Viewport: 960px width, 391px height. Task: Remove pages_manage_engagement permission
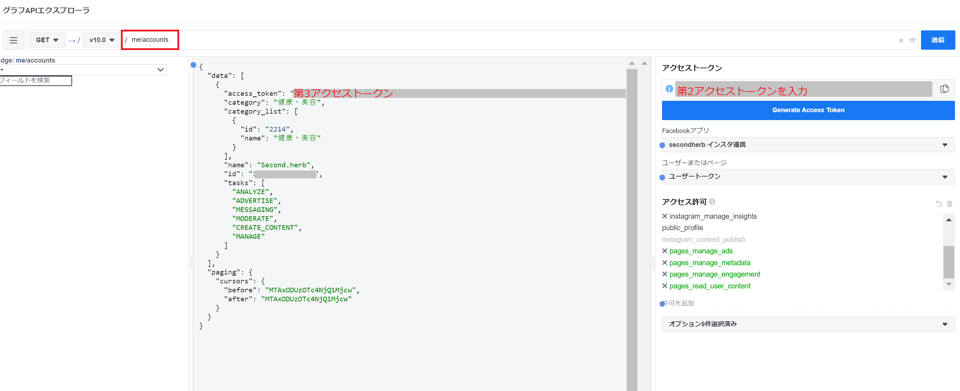pos(665,274)
